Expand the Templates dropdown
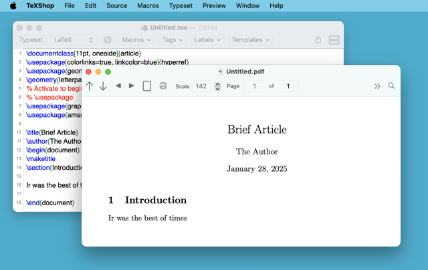Screen dimensions: 428x270 coord(250,40)
